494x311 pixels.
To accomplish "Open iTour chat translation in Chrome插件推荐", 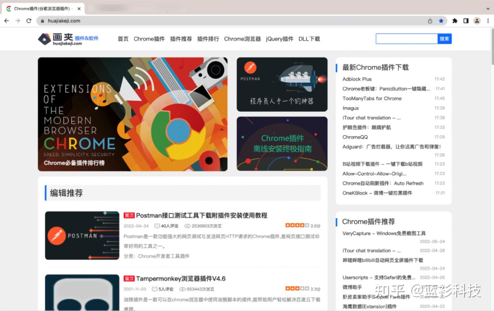I will tap(371, 251).
